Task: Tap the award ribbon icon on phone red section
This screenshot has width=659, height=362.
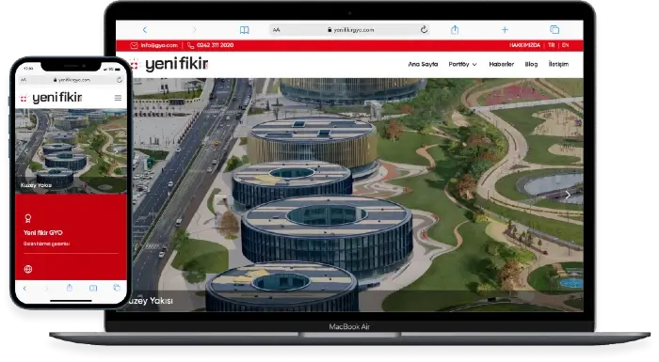Action: [27, 218]
